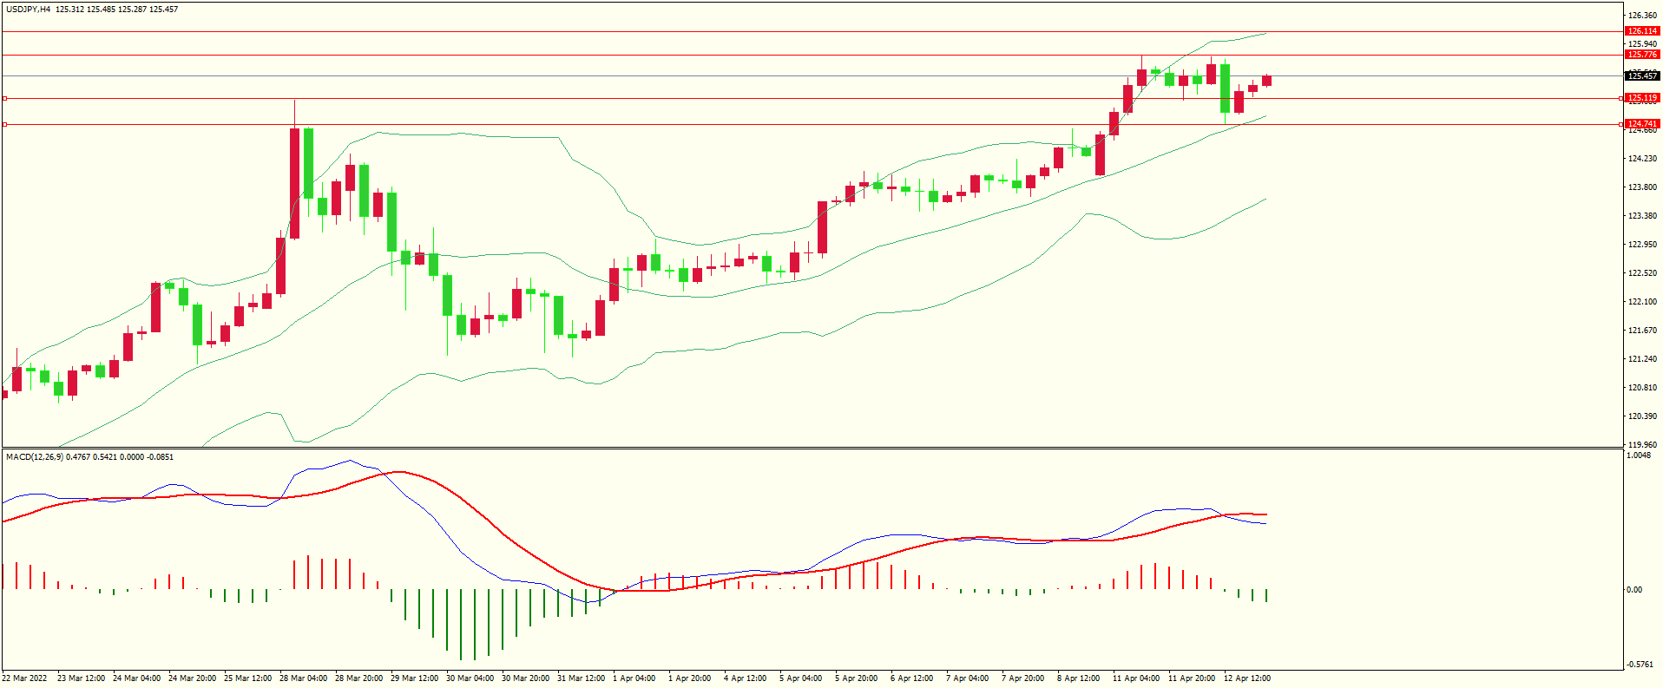Click the 30 Mar 20:00 time label
The width and height of the screenshot is (1663, 688).
point(525,678)
